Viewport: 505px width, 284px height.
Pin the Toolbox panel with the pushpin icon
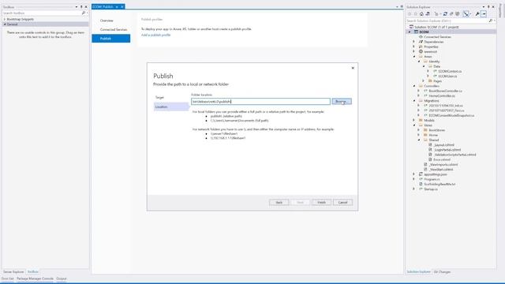(x=81, y=7)
